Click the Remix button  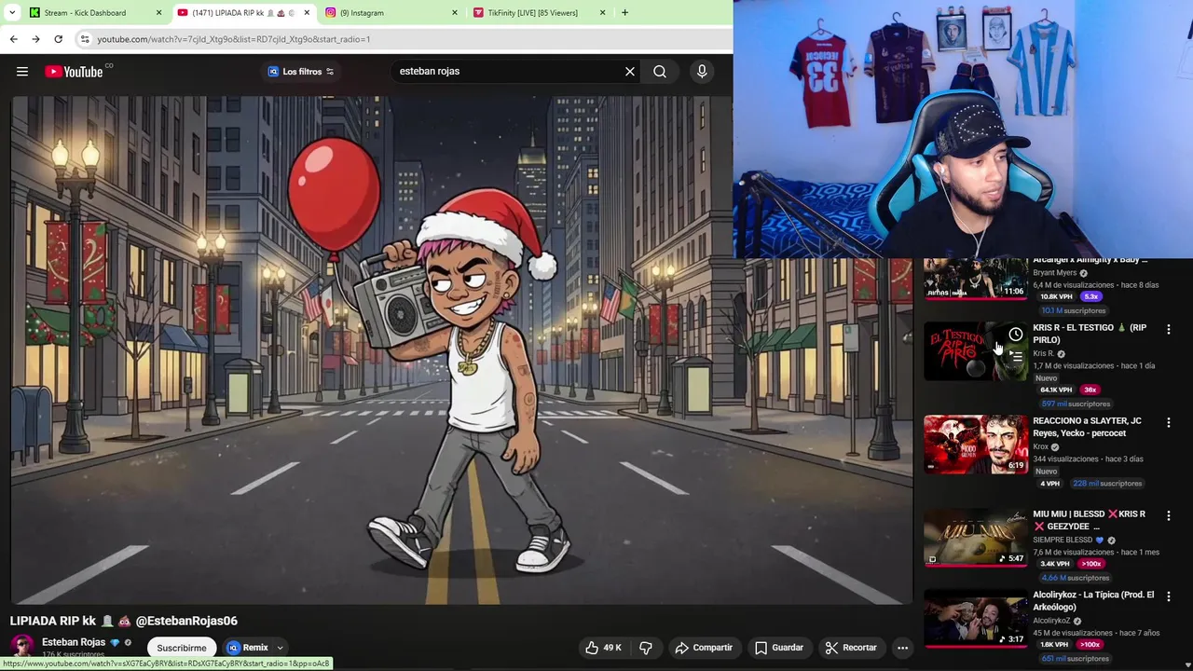(248, 648)
